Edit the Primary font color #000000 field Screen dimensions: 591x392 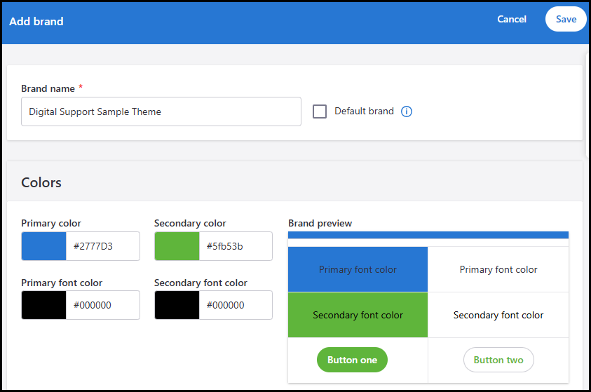click(102, 305)
